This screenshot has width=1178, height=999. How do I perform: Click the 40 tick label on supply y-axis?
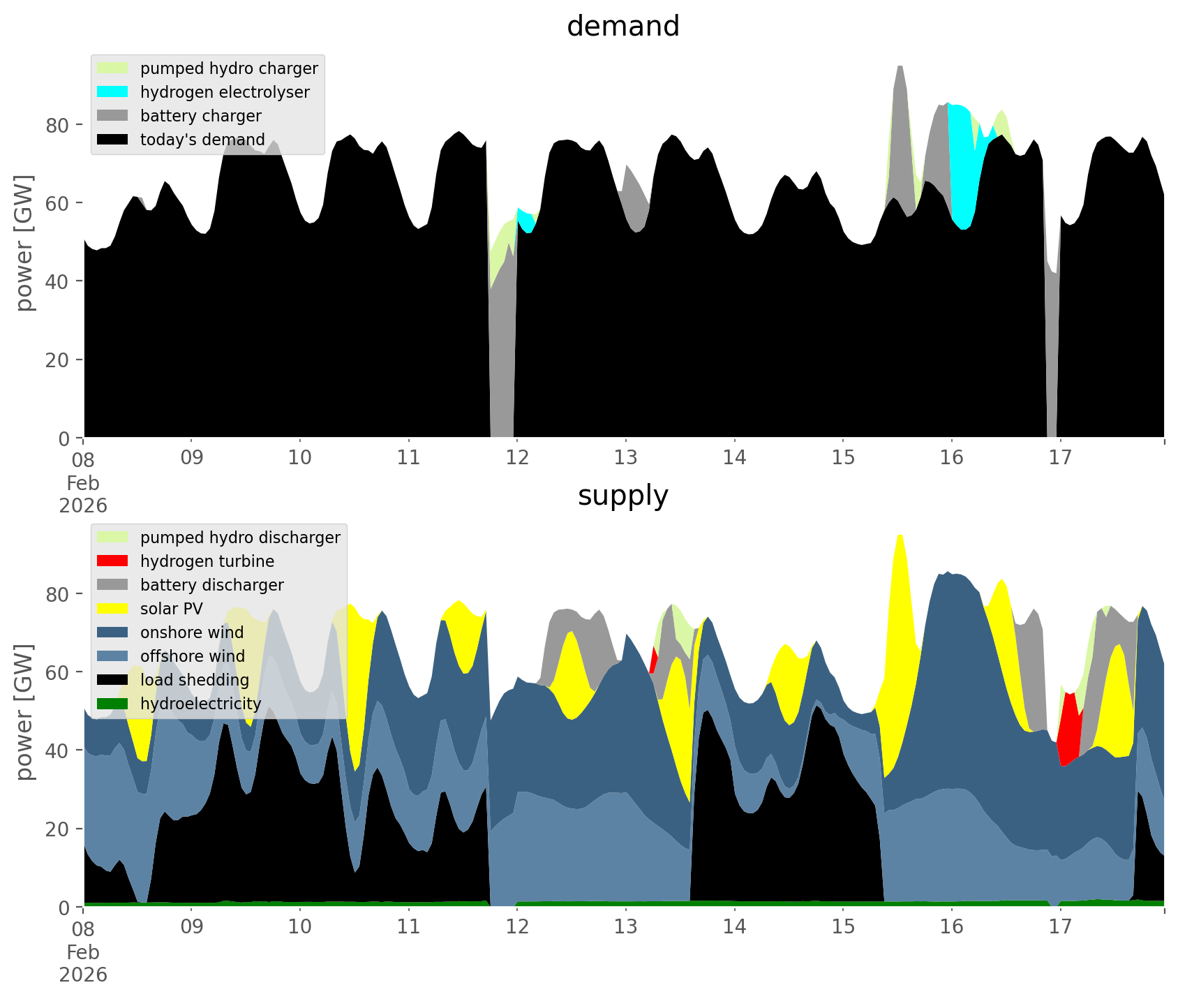point(58,751)
